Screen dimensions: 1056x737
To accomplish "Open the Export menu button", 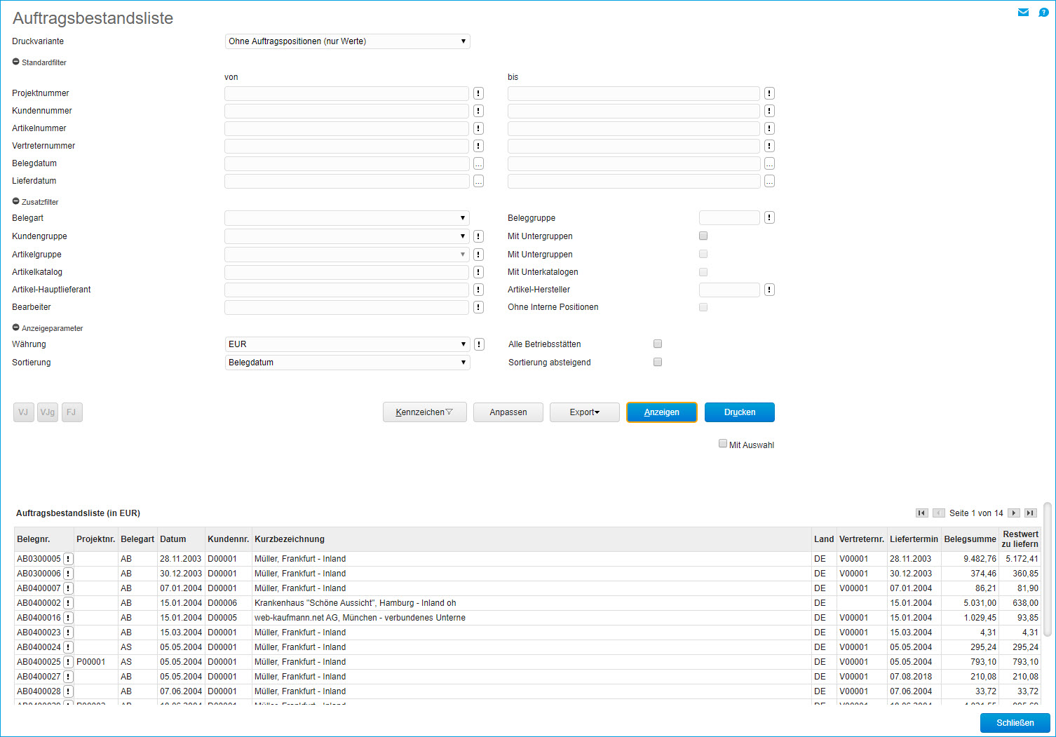I will pyautogui.click(x=584, y=412).
